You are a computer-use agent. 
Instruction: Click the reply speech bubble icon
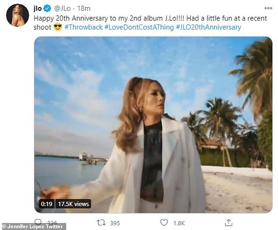point(38,223)
